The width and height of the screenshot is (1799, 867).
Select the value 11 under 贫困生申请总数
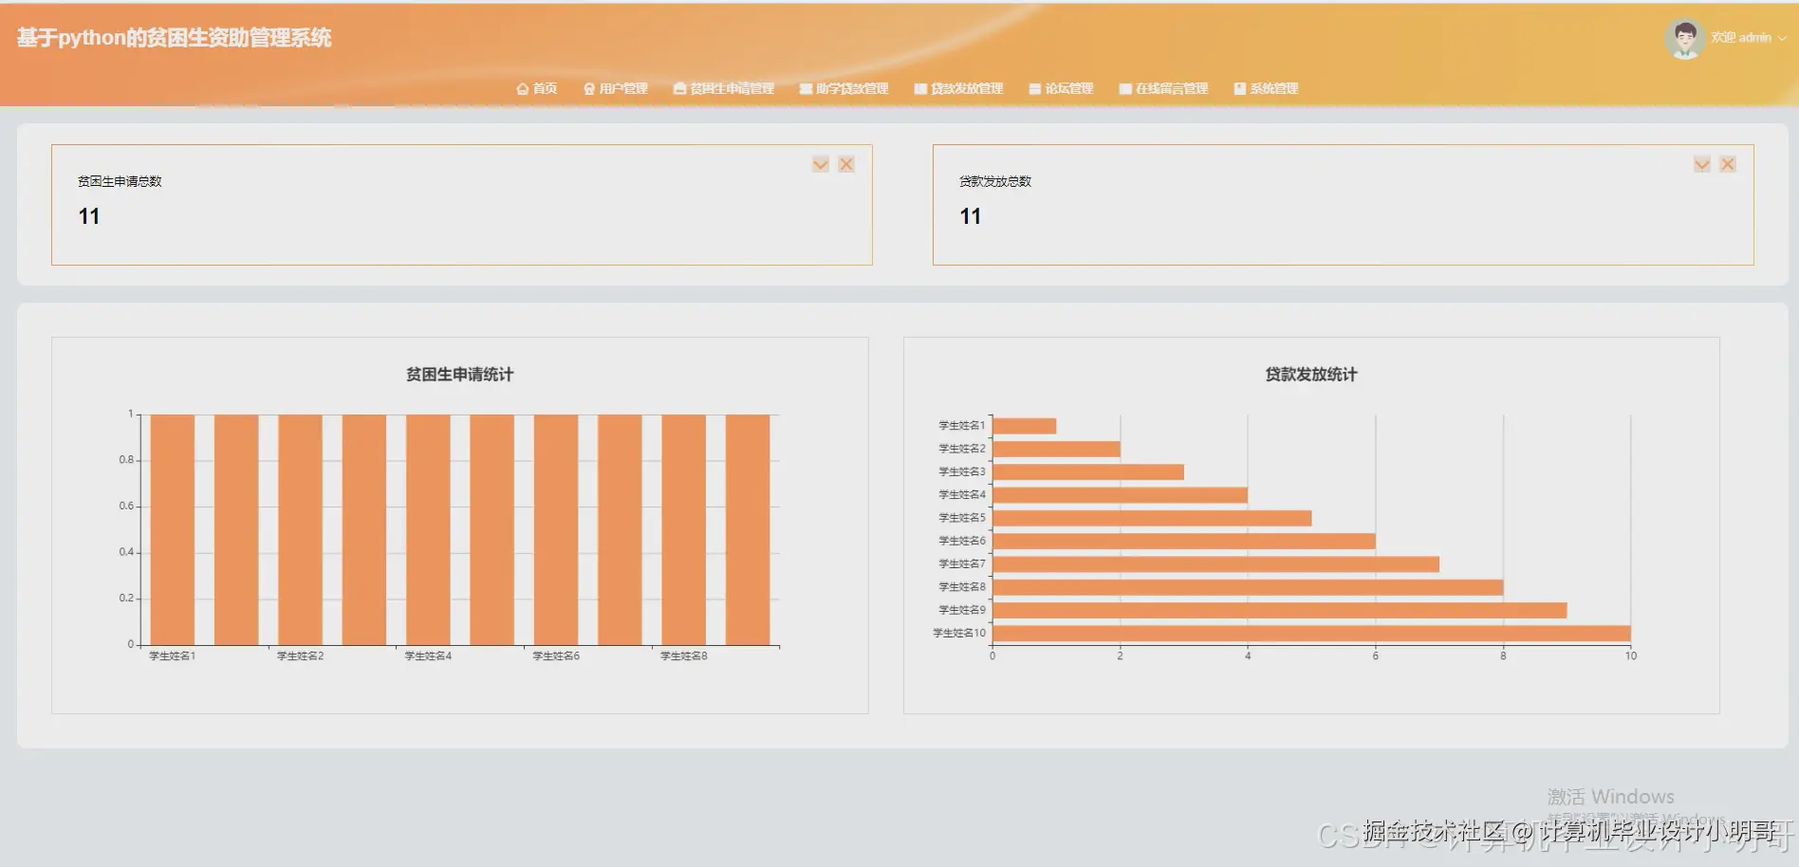89,216
